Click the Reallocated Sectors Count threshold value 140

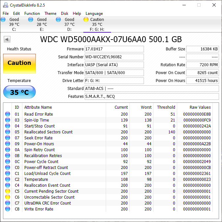click(x=172, y=132)
